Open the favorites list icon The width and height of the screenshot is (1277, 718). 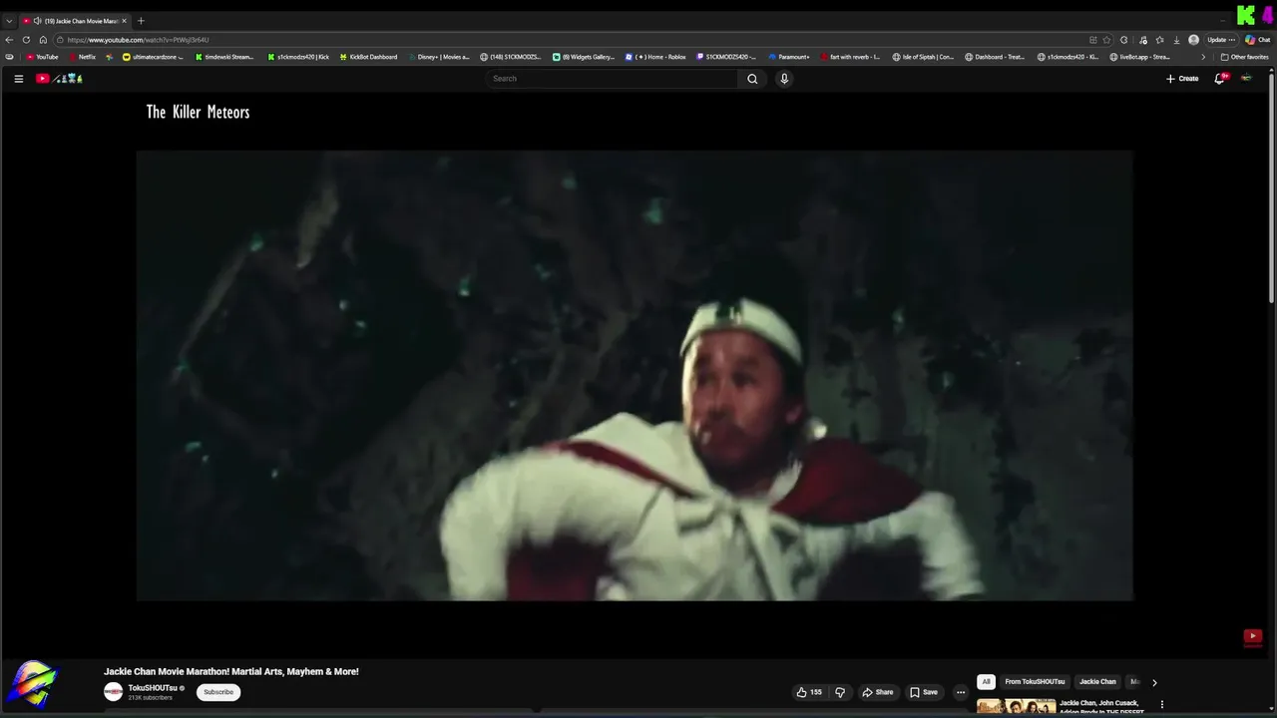1159,40
